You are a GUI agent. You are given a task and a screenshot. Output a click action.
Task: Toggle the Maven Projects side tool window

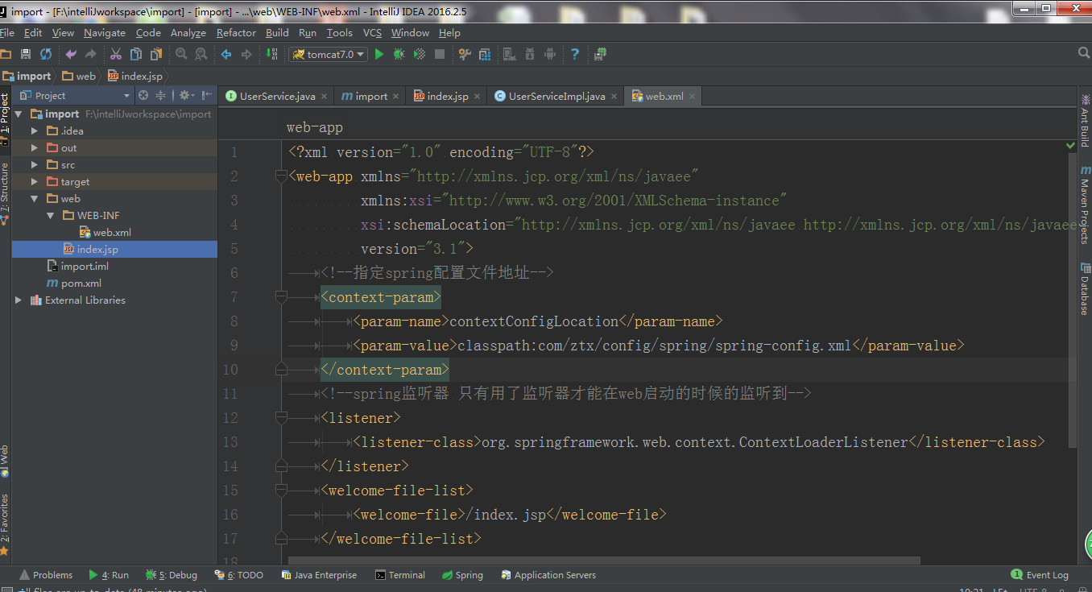click(x=1085, y=205)
